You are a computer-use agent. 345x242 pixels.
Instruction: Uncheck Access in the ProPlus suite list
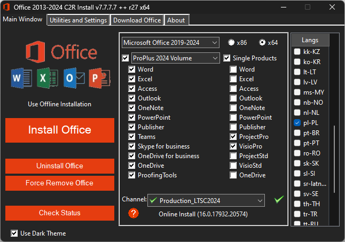pyautogui.click(x=131, y=89)
